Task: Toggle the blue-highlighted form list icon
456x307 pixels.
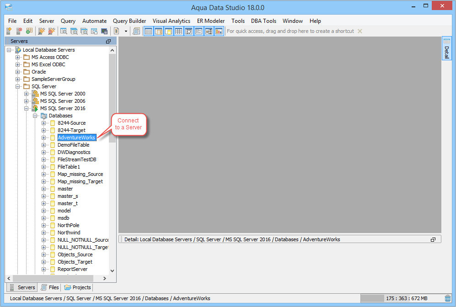Action: (x=199, y=31)
